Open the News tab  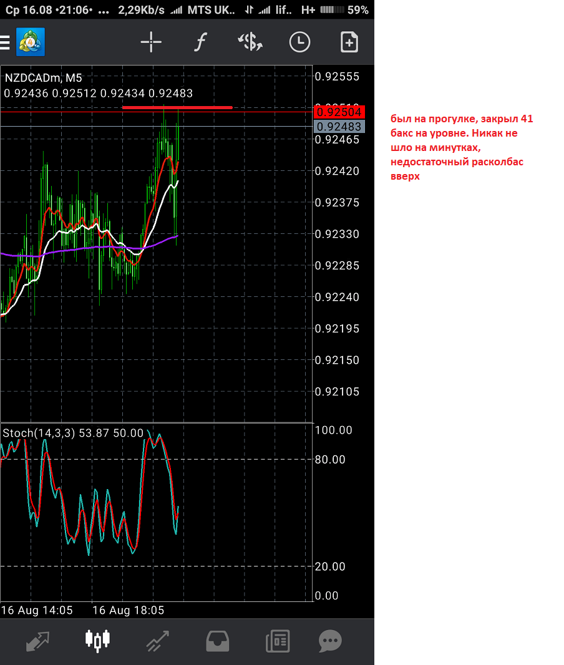coord(278,641)
